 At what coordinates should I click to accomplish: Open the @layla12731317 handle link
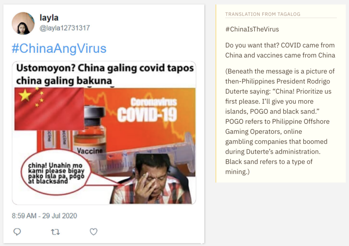[64, 28]
